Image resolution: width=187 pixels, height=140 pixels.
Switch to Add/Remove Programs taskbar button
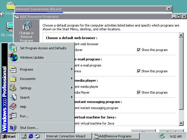(116, 136)
